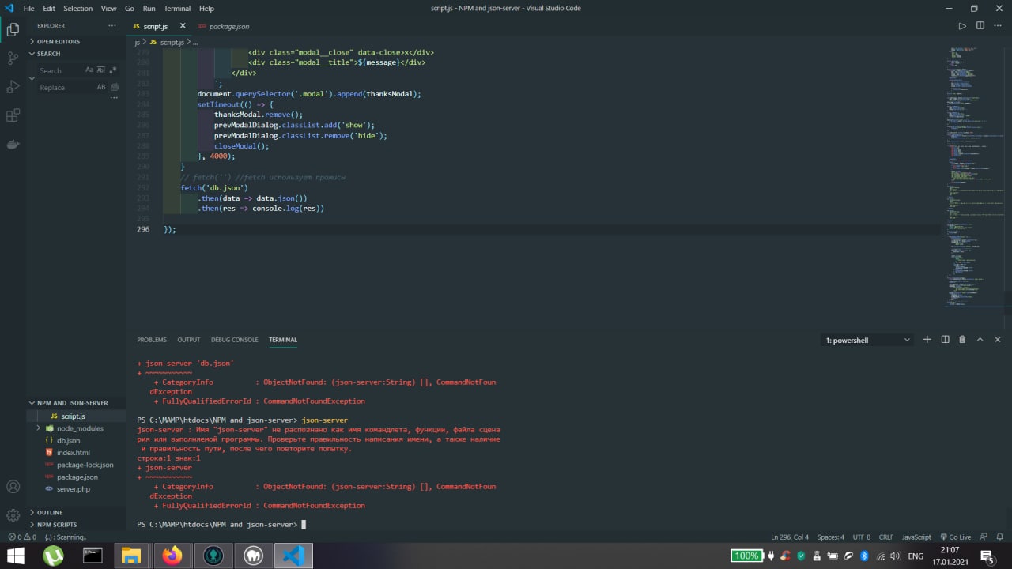Click Ln 296, Col 4 indicator

point(791,537)
